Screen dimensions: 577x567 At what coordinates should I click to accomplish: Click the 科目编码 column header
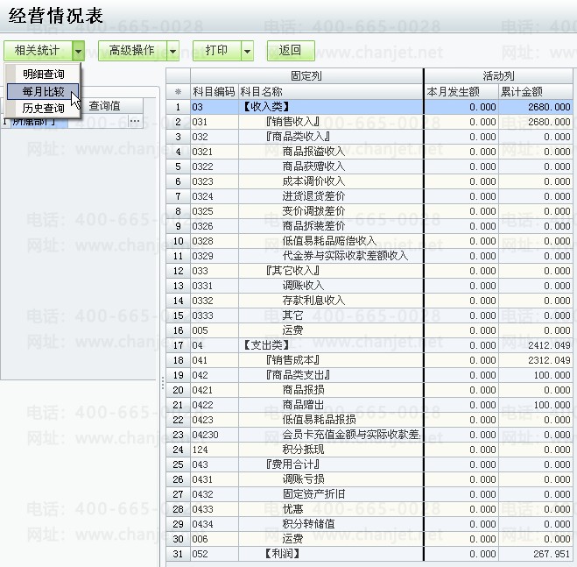tap(214, 91)
